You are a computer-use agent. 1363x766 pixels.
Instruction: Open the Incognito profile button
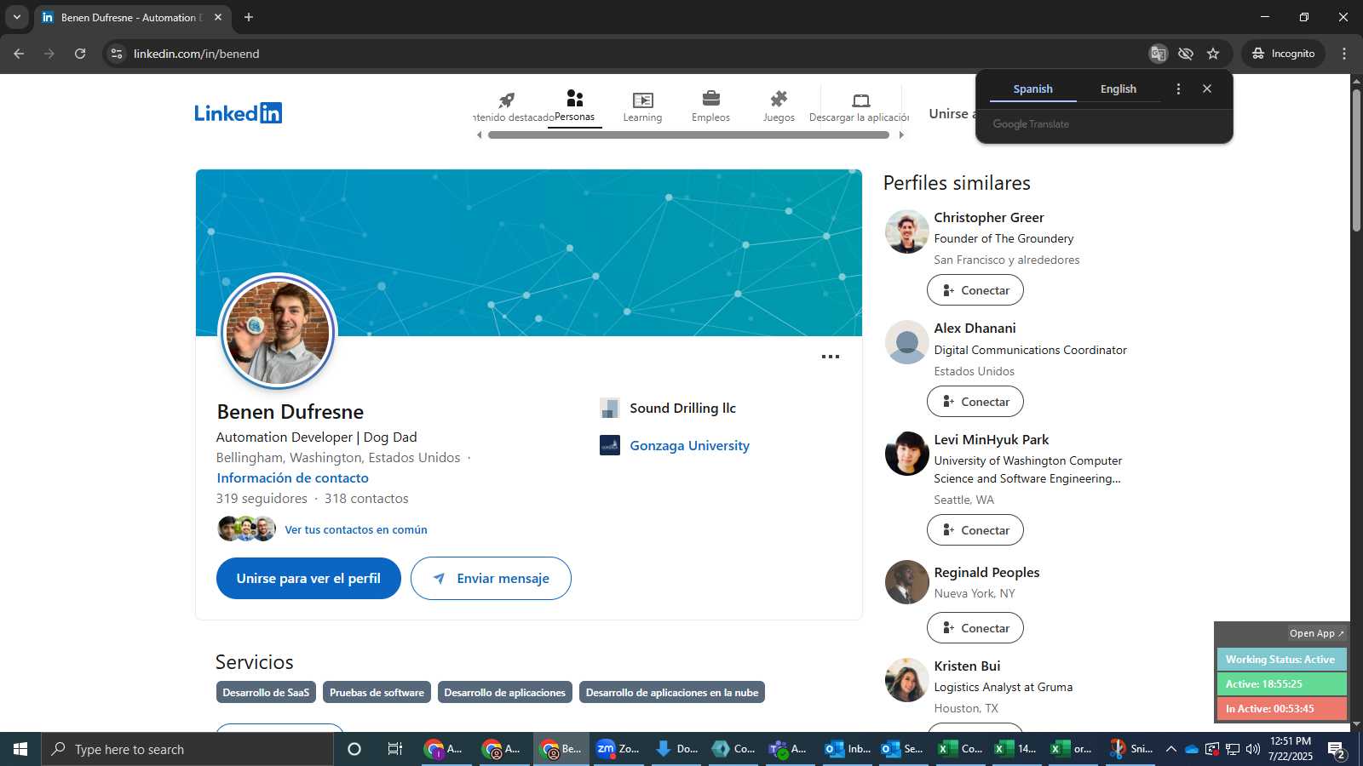pyautogui.click(x=1283, y=54)
